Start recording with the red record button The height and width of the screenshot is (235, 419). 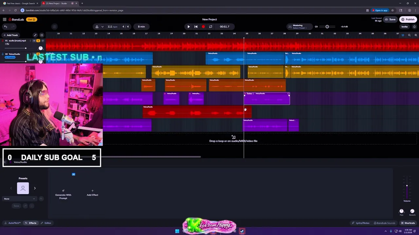point(203,27)
